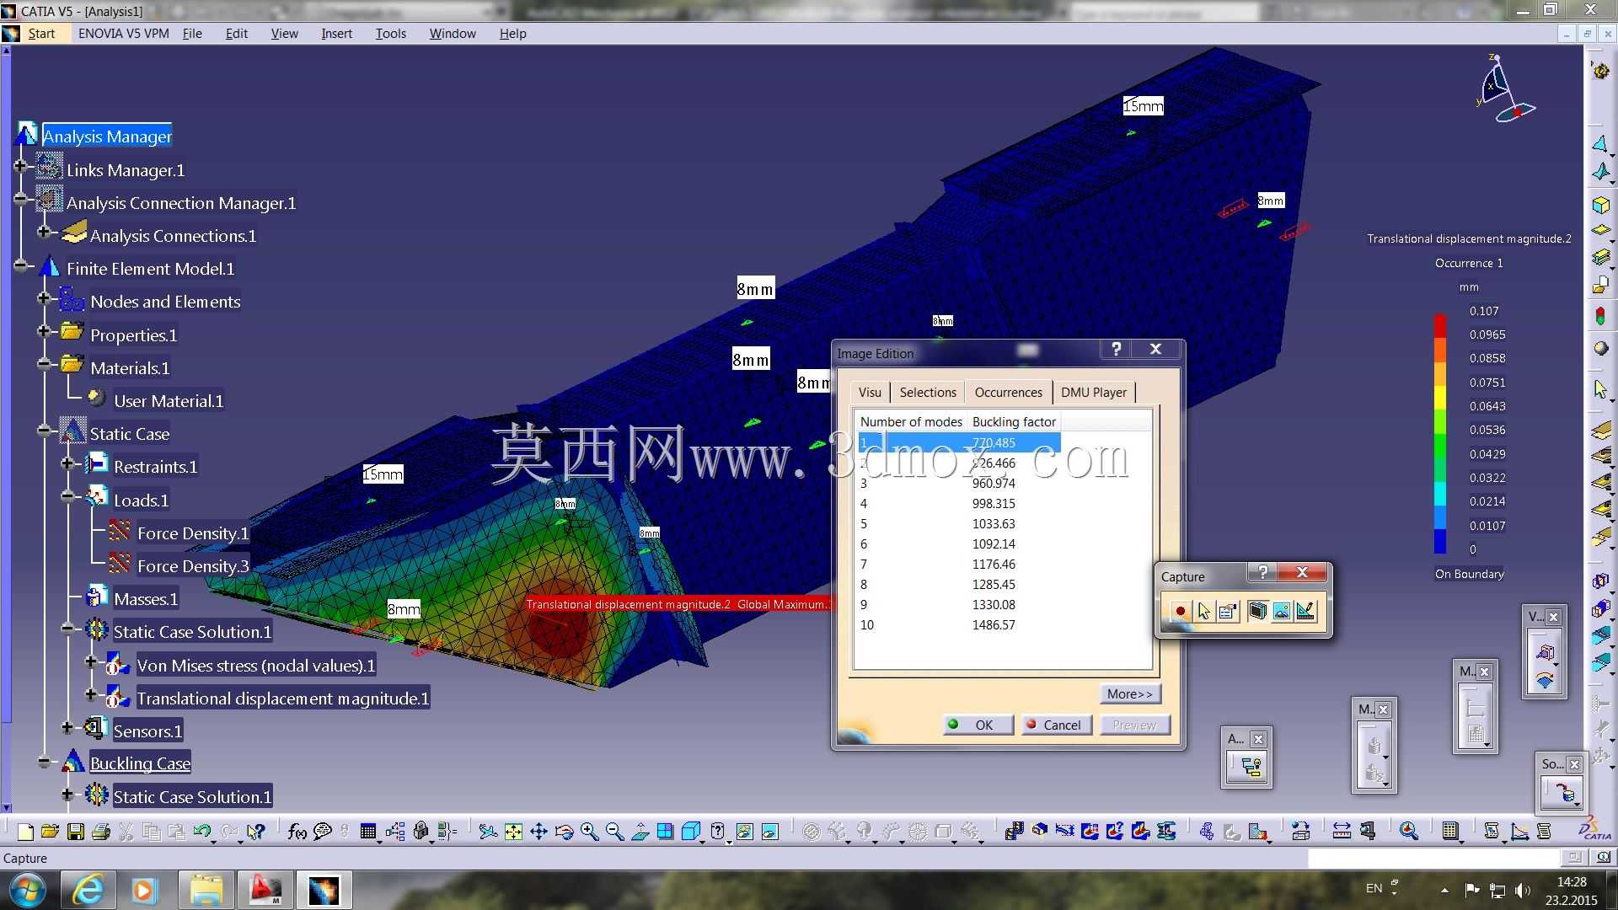Click the Analysis Manager tree root icon
The width and height of the screenshot is (1618, 910).
coord(27,135)
